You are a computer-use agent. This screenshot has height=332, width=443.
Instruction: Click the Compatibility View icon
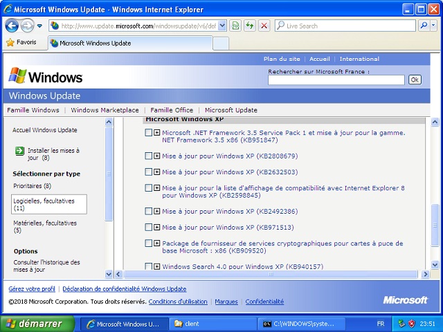235,26
